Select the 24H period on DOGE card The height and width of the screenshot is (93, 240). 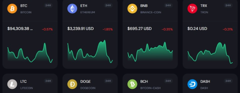(x=108, y=81)
